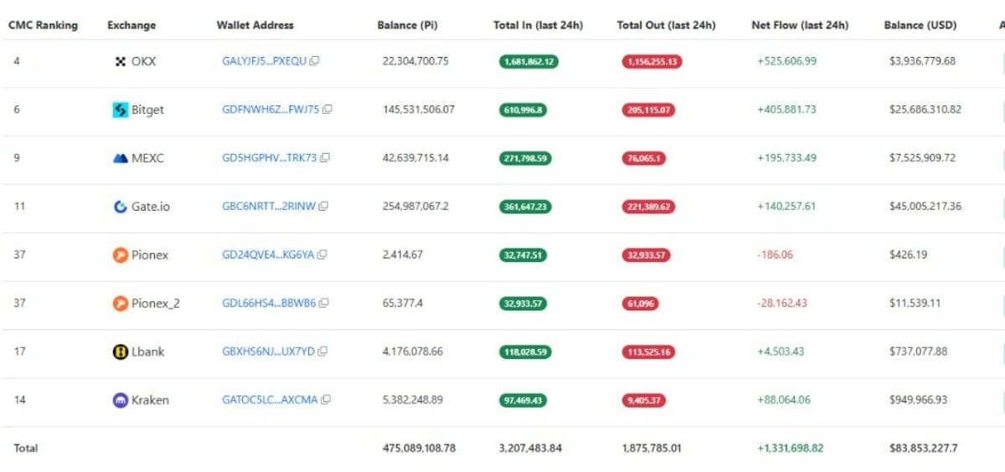This screenshot has height=472, width=1005.
Task: Click Pionex total in badge 32,747.51
Action: 523,255
